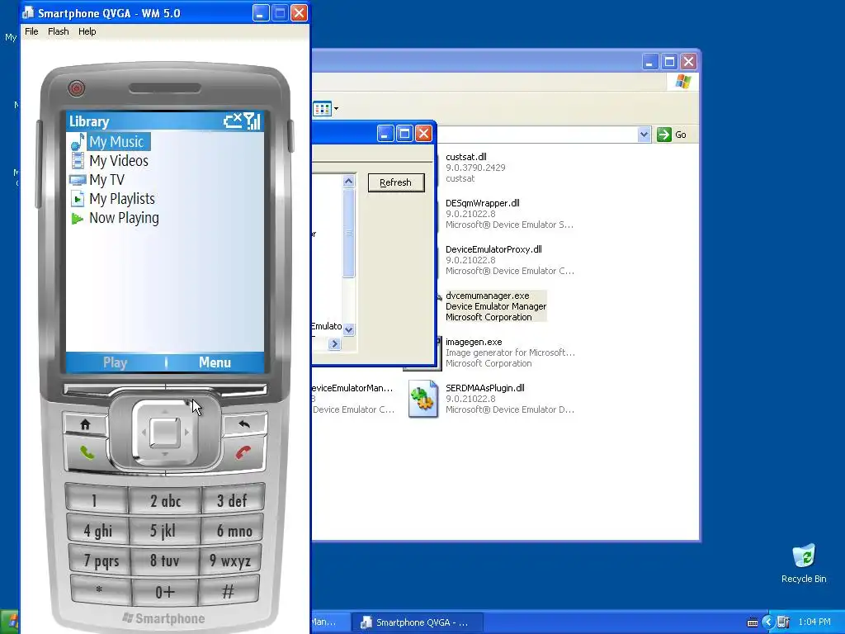
Task: Open the Explorer address bar dropdown
Action: point(644,135)
